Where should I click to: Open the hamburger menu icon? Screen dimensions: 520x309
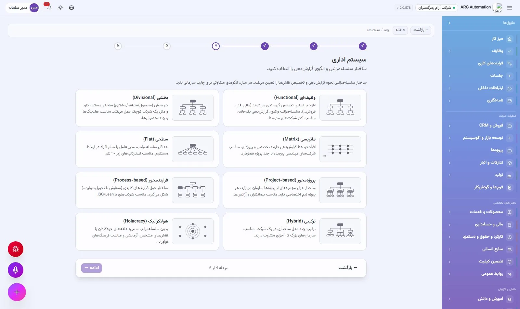[x=509, y=8]
